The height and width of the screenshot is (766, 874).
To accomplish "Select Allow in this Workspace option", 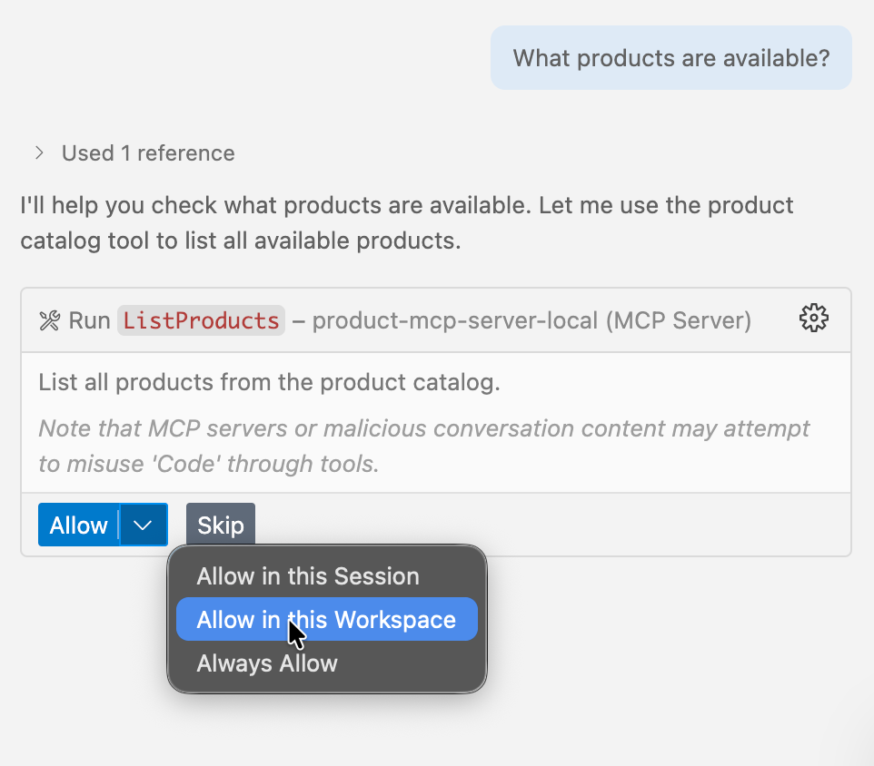I will [x=326, y=620].
